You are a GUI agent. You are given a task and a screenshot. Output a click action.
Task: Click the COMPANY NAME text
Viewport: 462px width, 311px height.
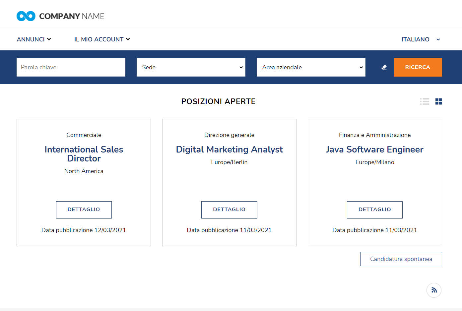click(72, 16)
